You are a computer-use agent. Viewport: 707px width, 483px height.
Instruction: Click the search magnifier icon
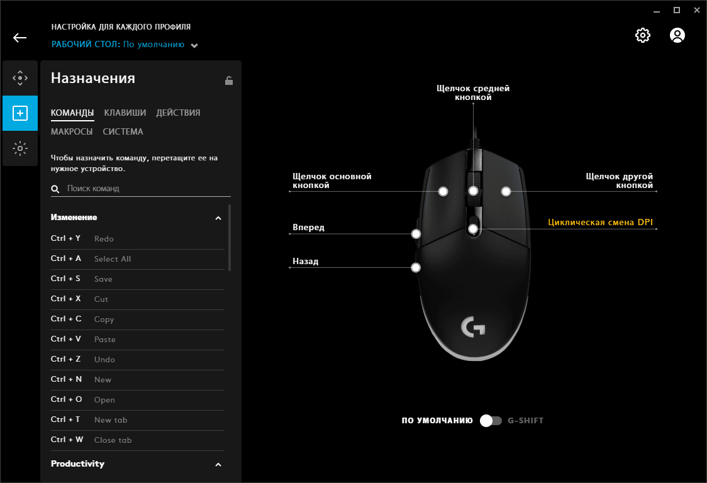(x=55, y=189)
